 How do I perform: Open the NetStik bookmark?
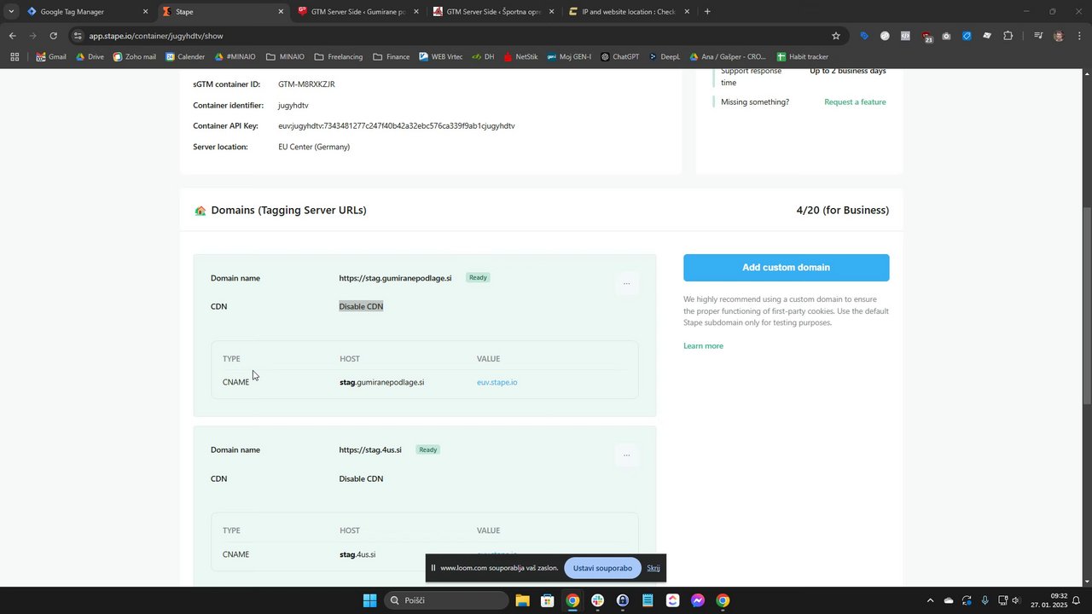pos(520,56)
